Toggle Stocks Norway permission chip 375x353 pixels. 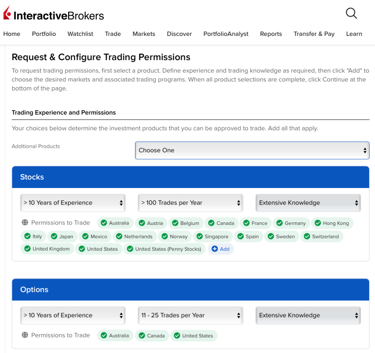tap(175, 237)
